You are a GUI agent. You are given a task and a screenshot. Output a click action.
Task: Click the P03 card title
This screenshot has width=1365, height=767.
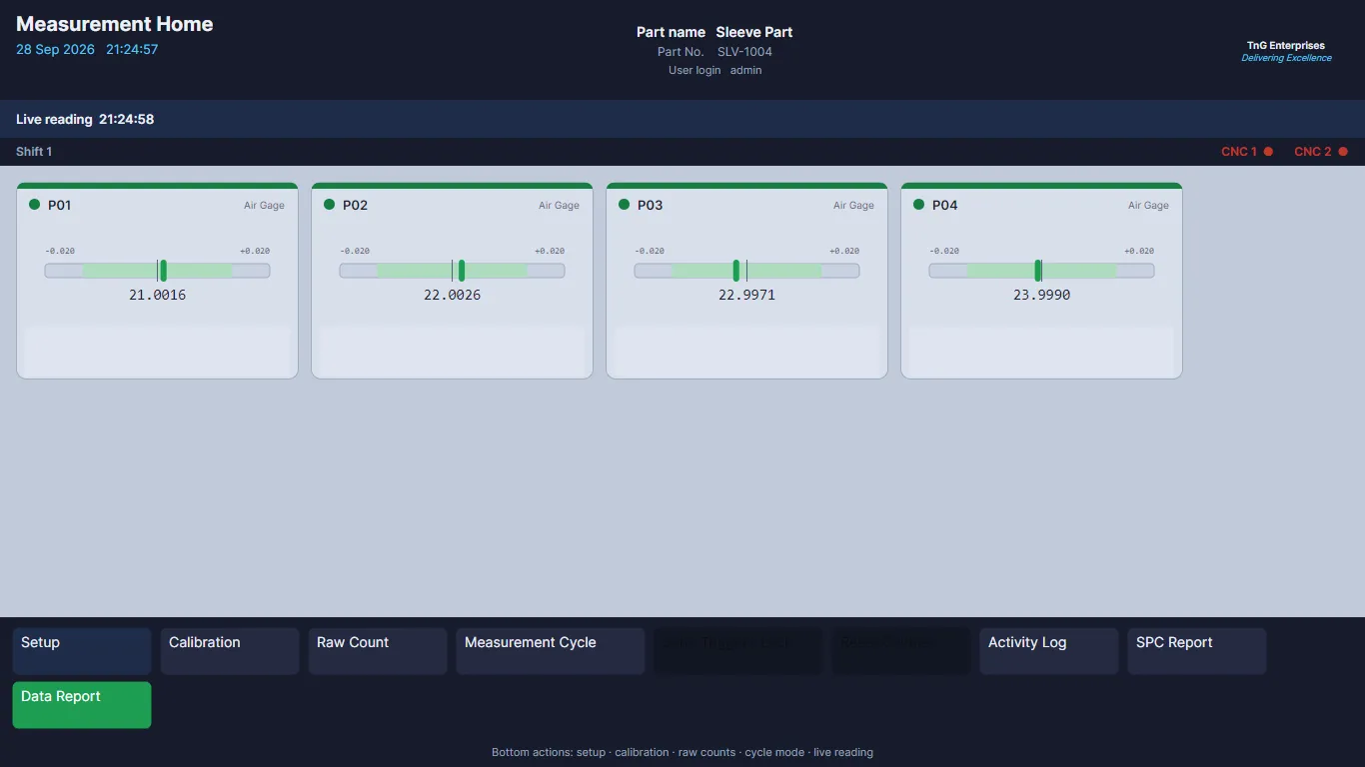tap(650, 205)
